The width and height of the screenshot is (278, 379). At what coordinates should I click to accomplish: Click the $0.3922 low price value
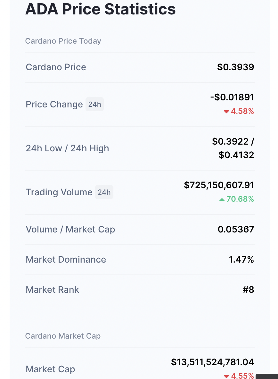231,141
